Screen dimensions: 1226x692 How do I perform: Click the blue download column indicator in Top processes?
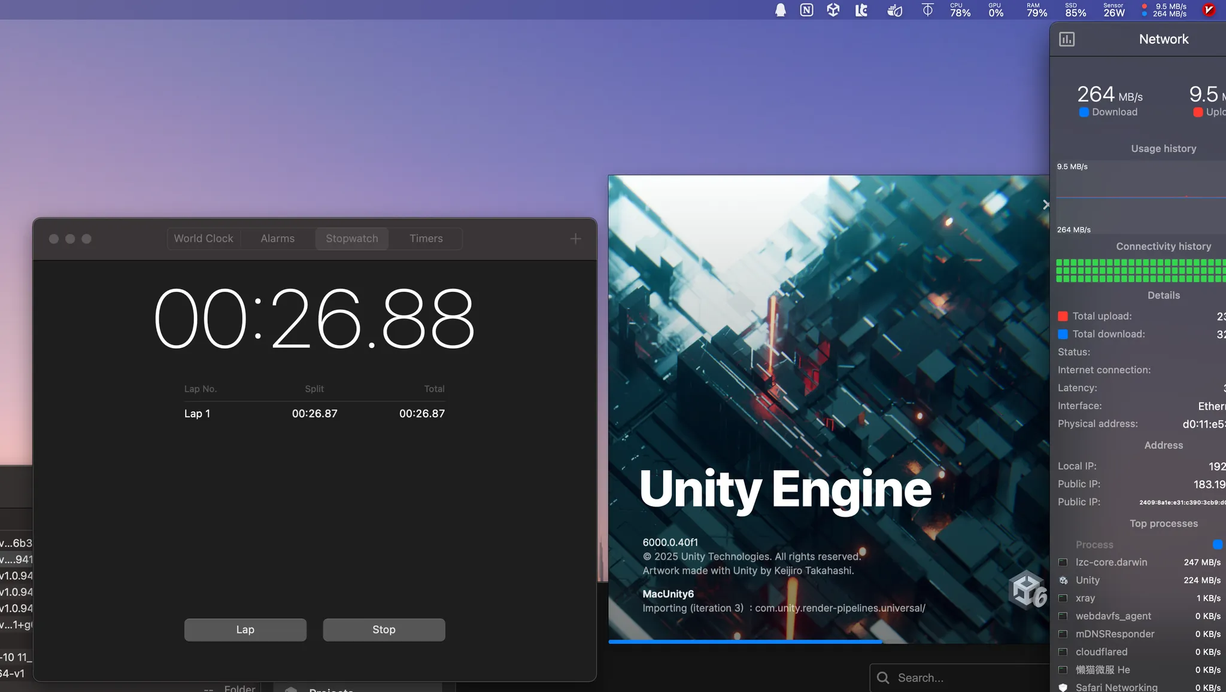tap(1217, 545)
